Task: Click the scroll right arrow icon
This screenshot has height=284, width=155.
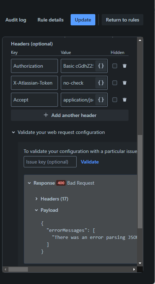Action: [134, 269]
